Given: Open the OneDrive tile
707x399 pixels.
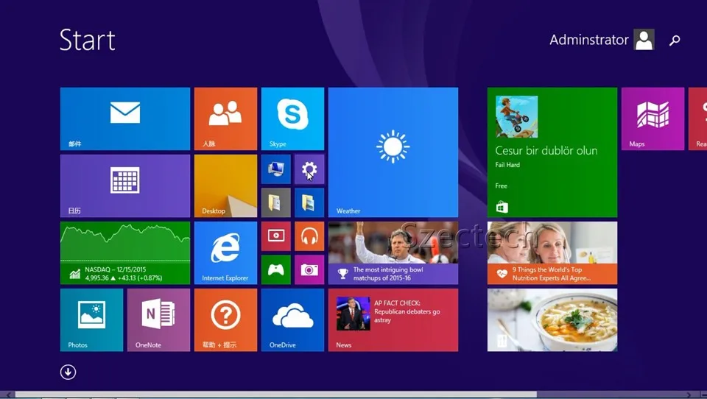Looking at the screenshot, I should [x=292, y=320].
